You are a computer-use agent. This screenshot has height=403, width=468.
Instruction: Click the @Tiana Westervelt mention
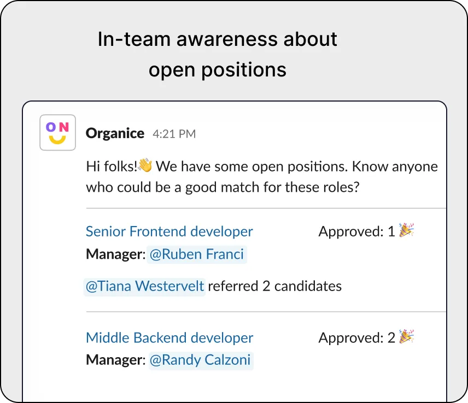coord(144,286)
